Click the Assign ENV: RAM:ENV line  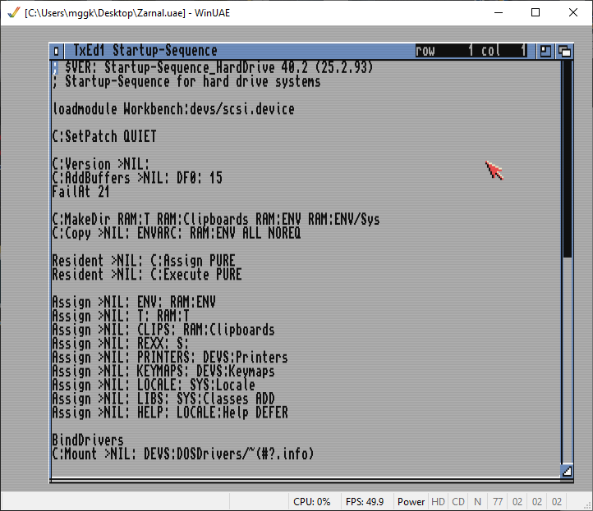pos(134,302)
